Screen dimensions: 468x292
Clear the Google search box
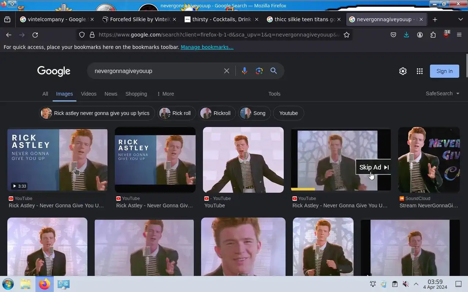click(x=227, y=71)
